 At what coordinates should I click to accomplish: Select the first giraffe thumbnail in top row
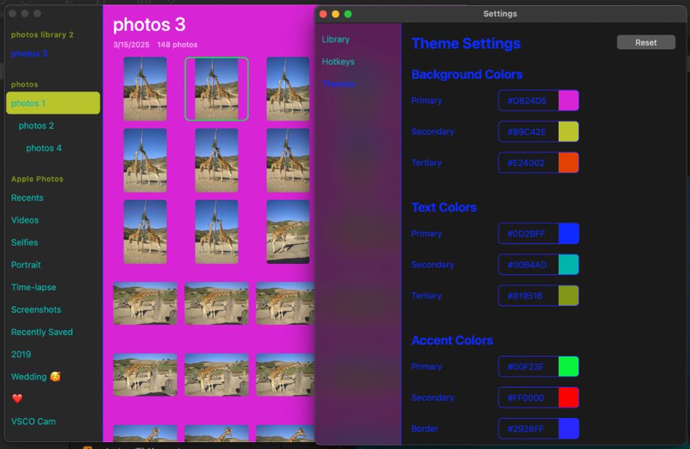(145, 89)
